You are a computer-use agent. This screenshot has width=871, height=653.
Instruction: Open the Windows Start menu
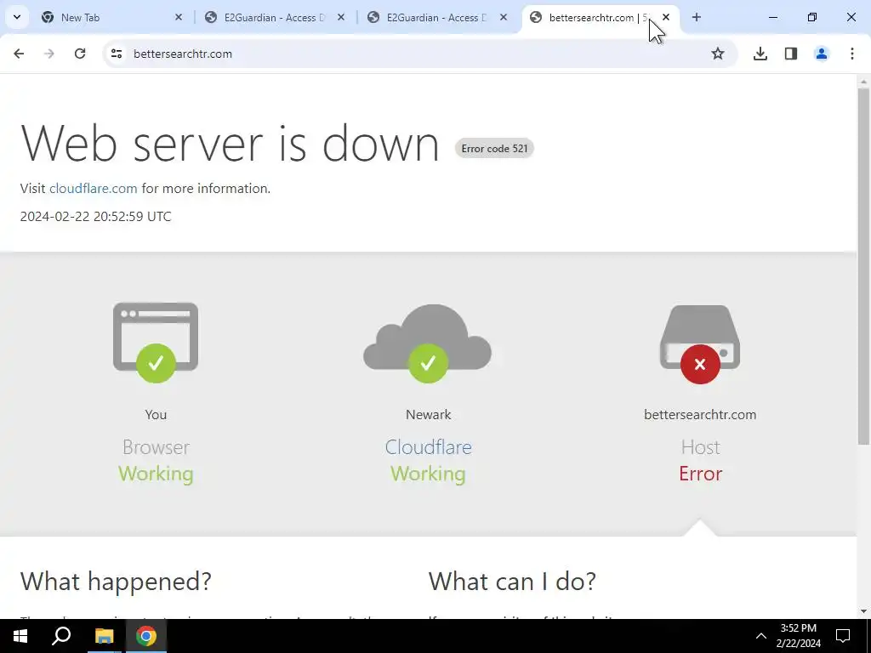[20, 636]
